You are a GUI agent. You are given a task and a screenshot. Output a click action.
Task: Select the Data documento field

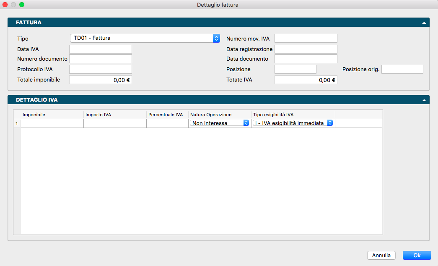tap(306, 59)
